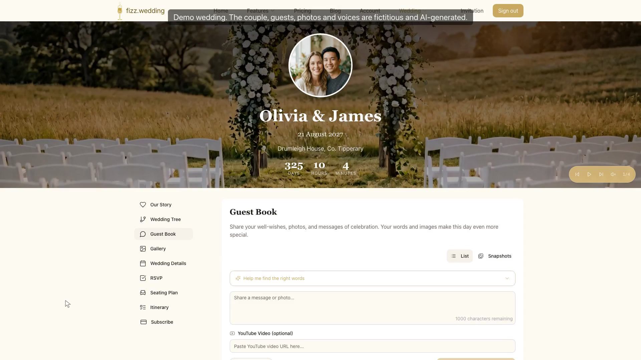Open the Blog page

coord(335,11)
